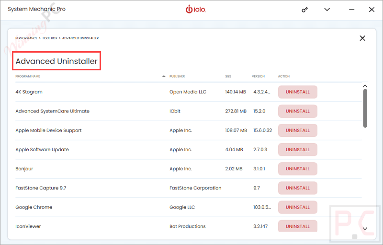Screen dimensions: 383x245
Task: Click the 108.07 MB size value
Action: [x=236, y=130]
